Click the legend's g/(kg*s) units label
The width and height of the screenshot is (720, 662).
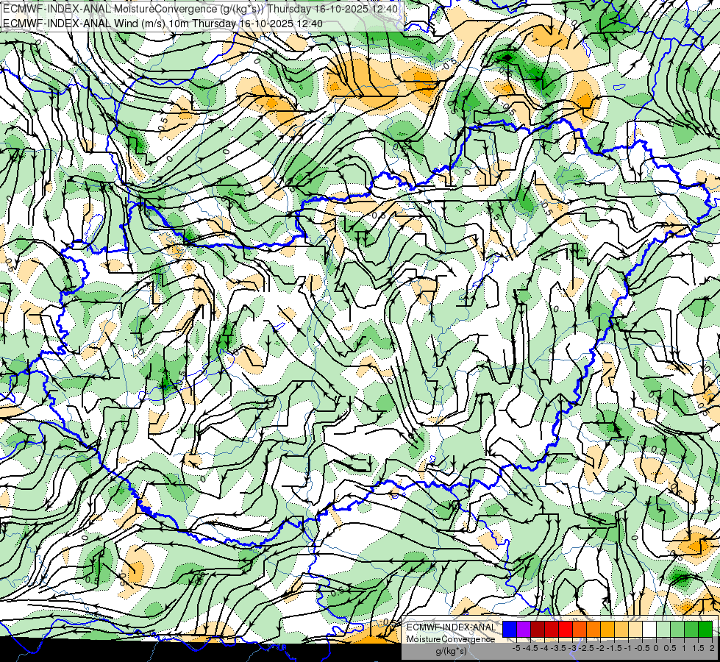(451, 652)
